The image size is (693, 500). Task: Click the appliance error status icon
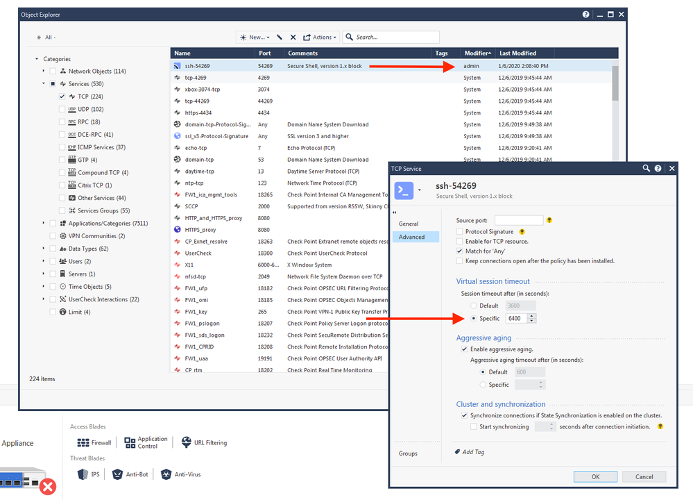(48, 487)
